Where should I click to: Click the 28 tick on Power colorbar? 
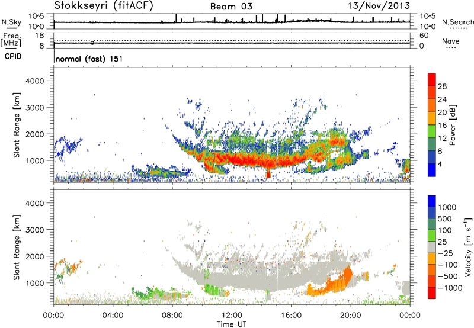442,86
